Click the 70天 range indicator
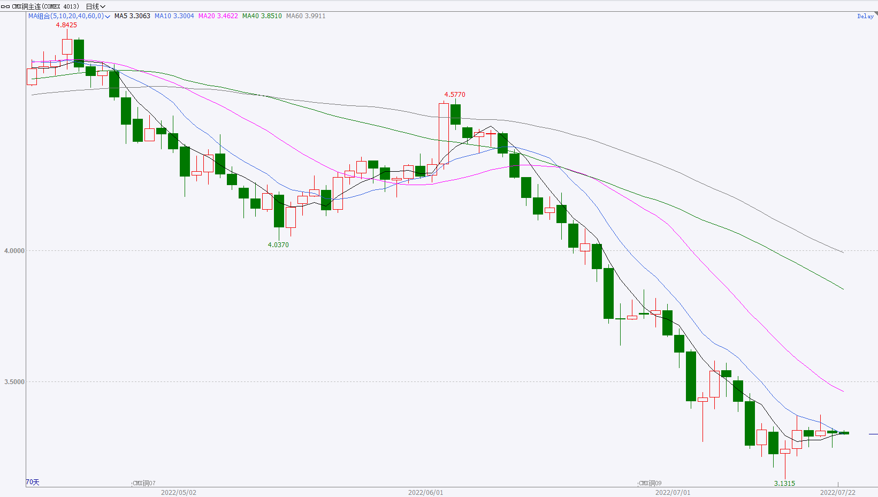This screenshot has height=497, width=878. click(33, 483)
